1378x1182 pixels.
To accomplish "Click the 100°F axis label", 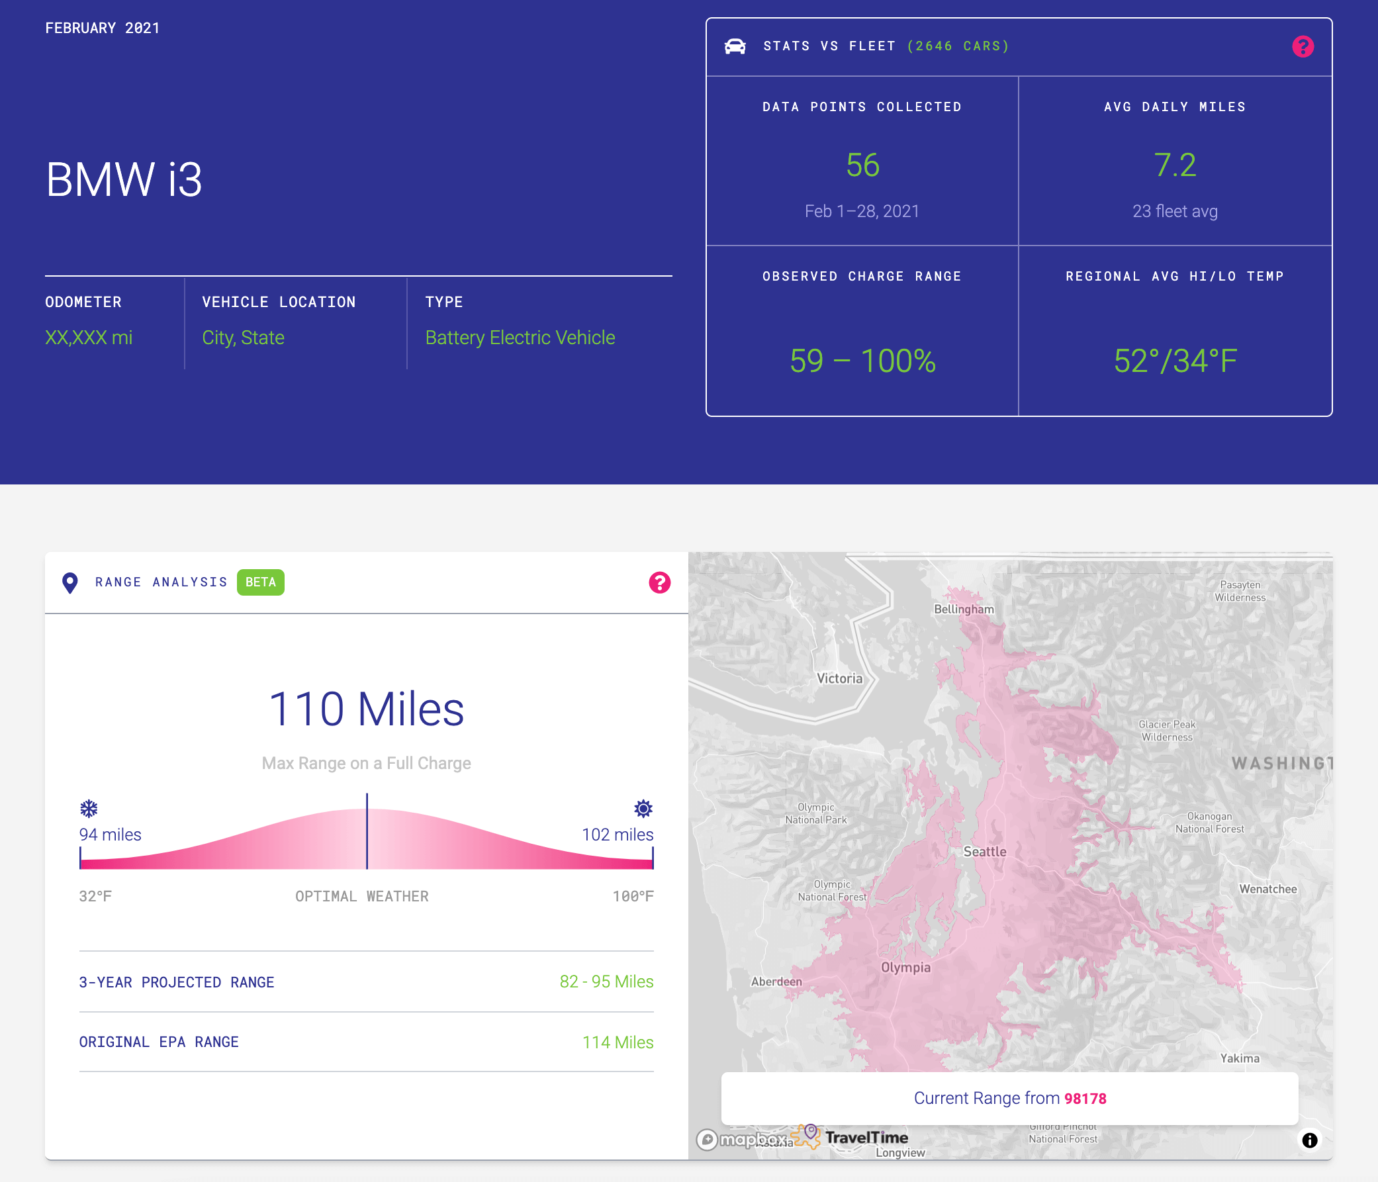I will coord(633,897).
